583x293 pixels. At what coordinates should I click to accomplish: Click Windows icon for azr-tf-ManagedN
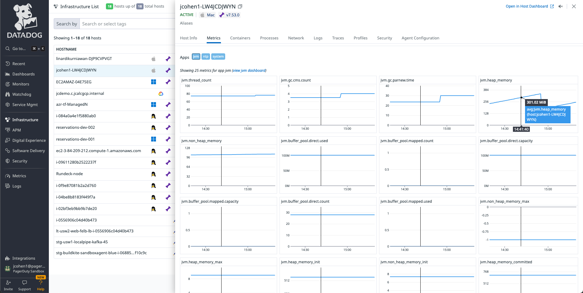[154, 105]
